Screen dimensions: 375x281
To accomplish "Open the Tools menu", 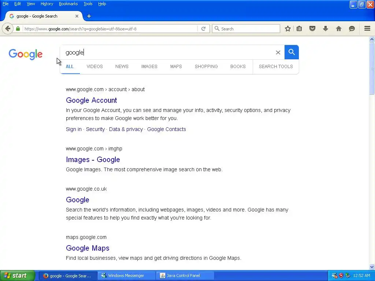I will click(88, 4).
